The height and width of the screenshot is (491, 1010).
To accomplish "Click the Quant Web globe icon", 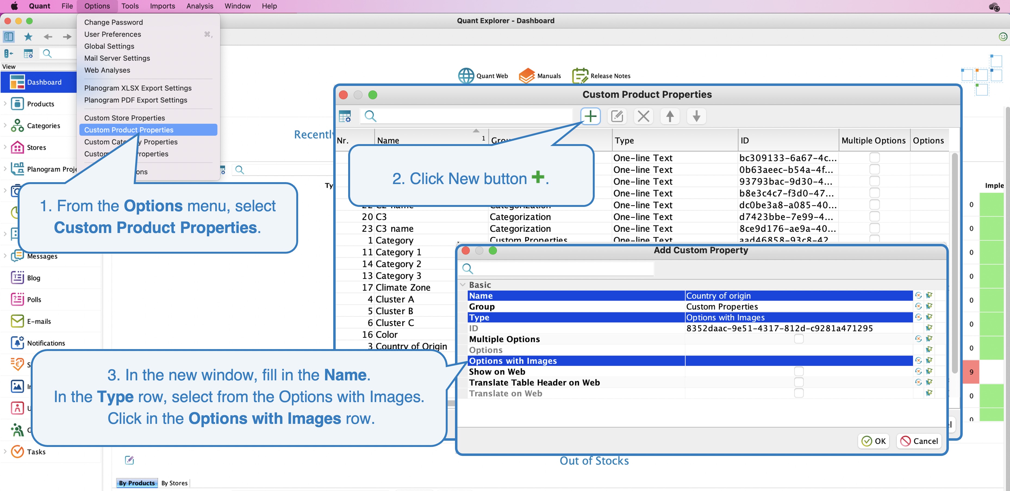I will (x=466, y=76).
